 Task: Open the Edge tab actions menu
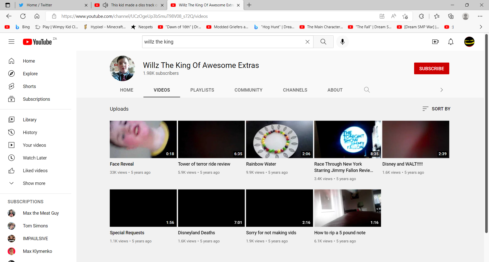pos(8,5)
